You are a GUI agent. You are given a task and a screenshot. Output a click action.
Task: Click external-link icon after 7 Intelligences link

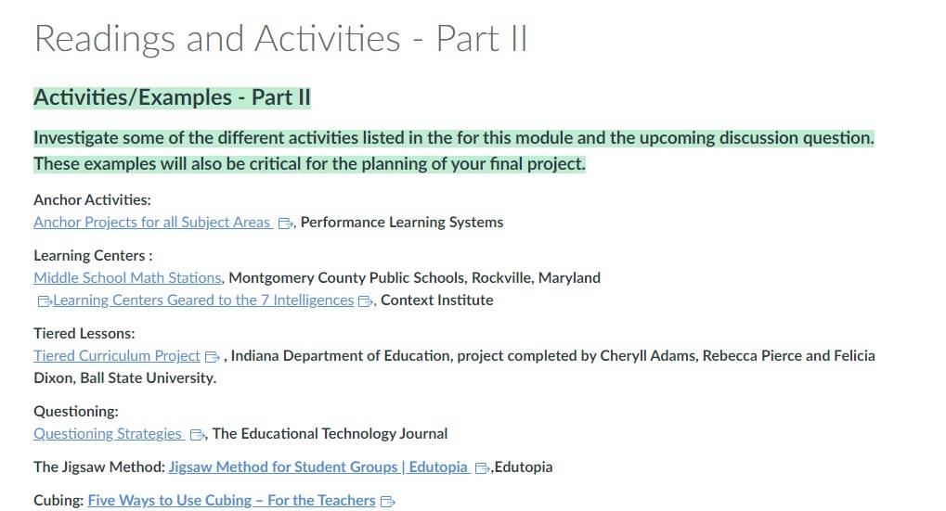point(365,300)
